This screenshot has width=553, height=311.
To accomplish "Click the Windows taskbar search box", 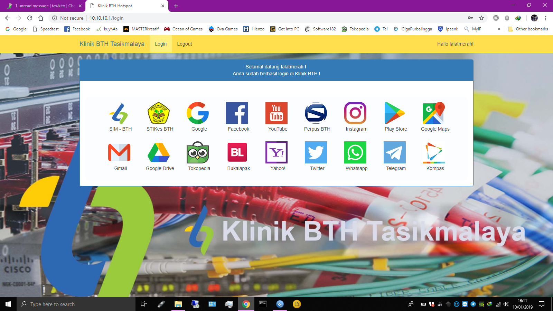I will [x=76, y=304].
